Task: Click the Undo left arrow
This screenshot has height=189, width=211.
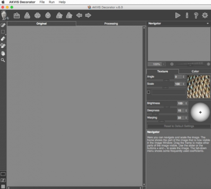Action: coord(79,15)
